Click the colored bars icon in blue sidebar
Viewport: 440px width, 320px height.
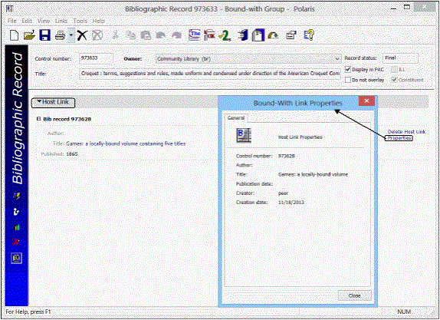click(x=17, y=227)
